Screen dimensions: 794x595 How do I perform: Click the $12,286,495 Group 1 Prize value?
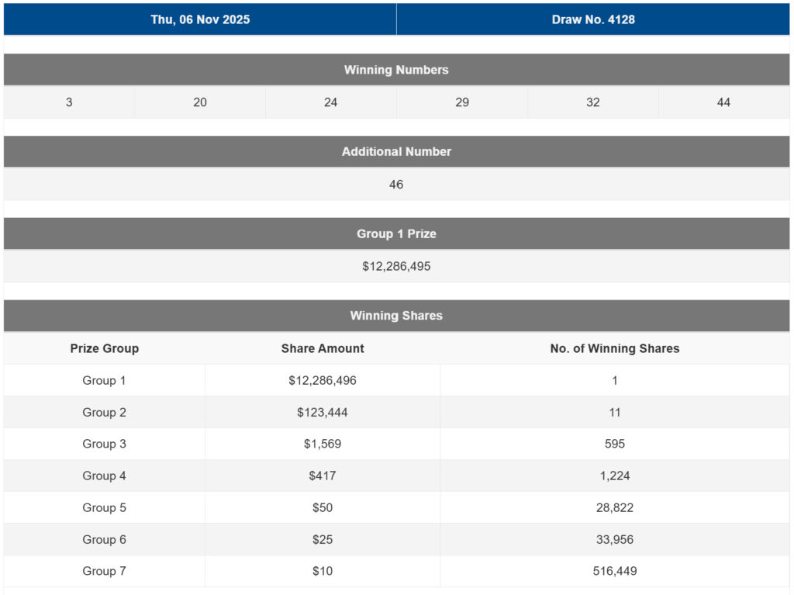pos(396,266)
